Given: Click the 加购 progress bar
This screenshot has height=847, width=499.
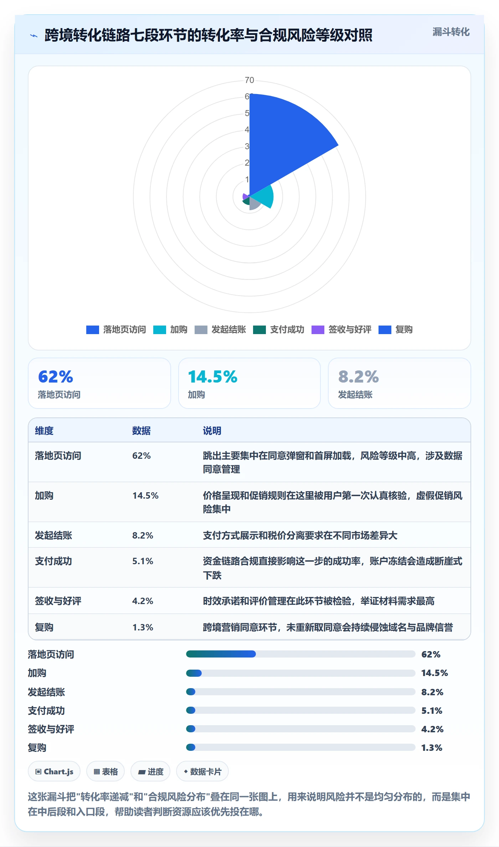Looking at the screenshot, I should tap(301, 673).
